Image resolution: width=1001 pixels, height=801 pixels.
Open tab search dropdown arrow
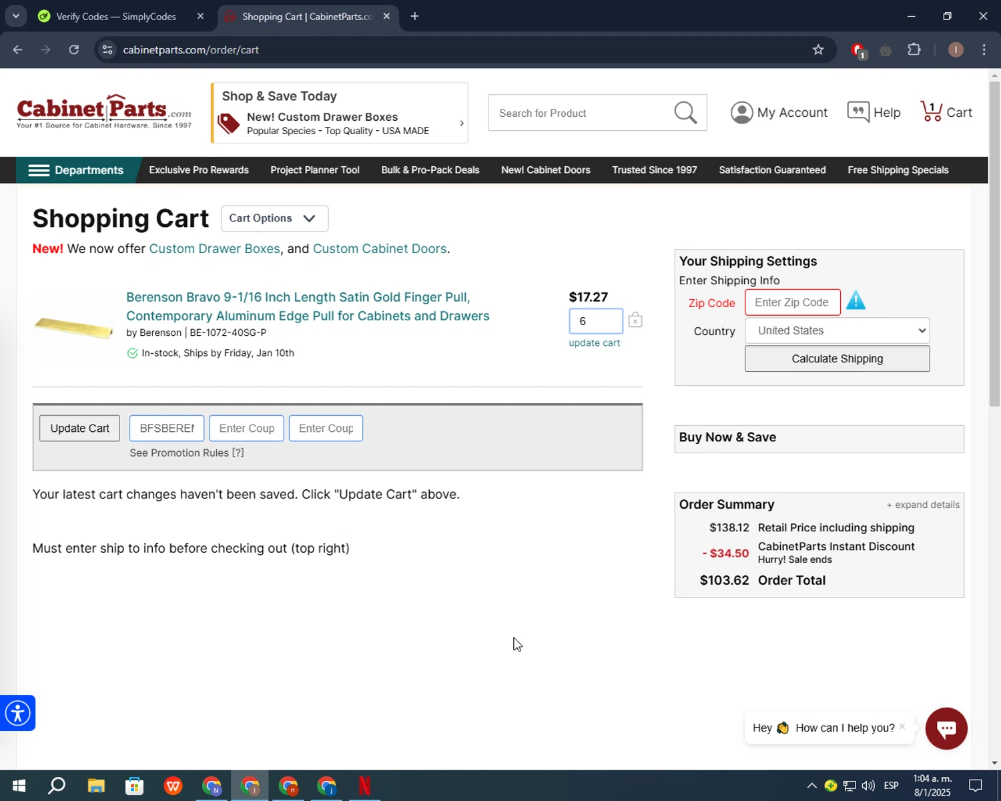[16, 16]
